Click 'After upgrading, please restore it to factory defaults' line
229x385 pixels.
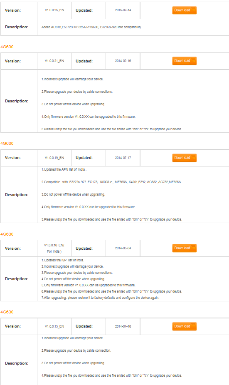(100, 298)
